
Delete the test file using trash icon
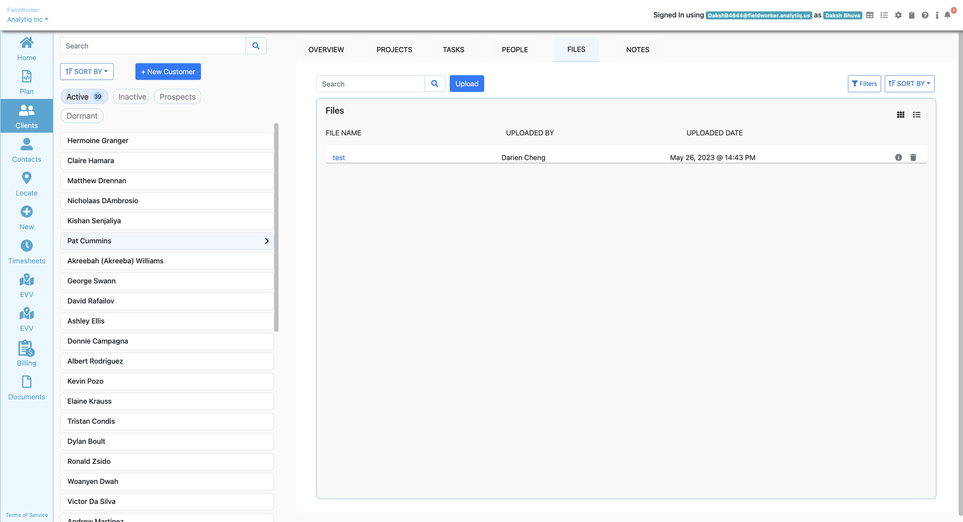click(x=913, y=157)
